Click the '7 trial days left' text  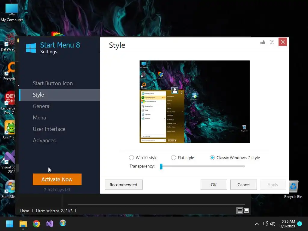point(57,190)
